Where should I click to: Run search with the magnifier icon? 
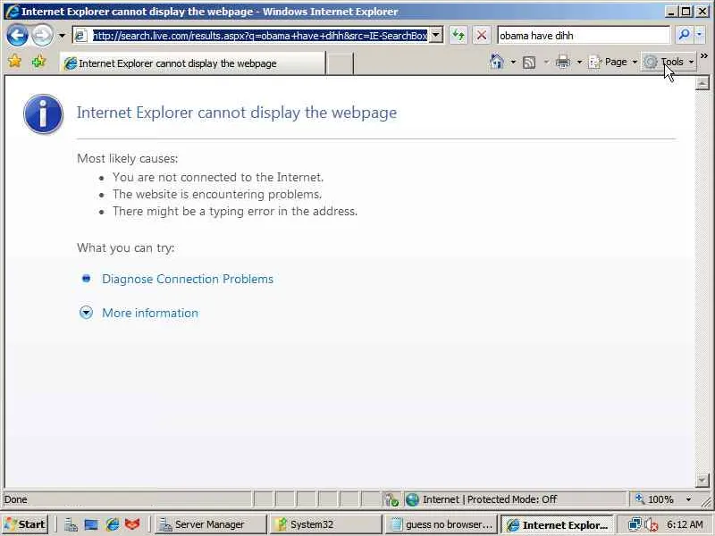(x=684, y=35)
